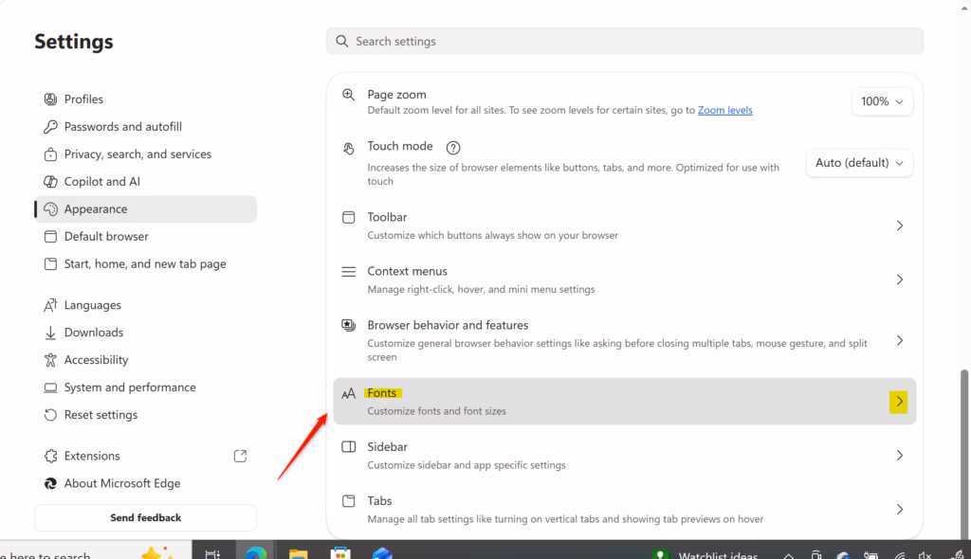
Task: Expand the Toolbar settings chevron
Action: click(900, 225)
